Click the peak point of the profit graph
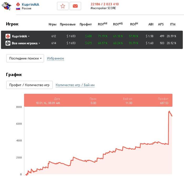This screenshot has width=184, height=176. tap(169, 111)
